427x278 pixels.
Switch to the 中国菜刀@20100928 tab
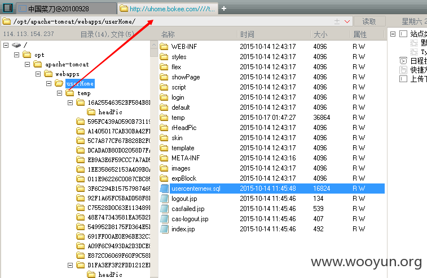(x=67, y=8)
